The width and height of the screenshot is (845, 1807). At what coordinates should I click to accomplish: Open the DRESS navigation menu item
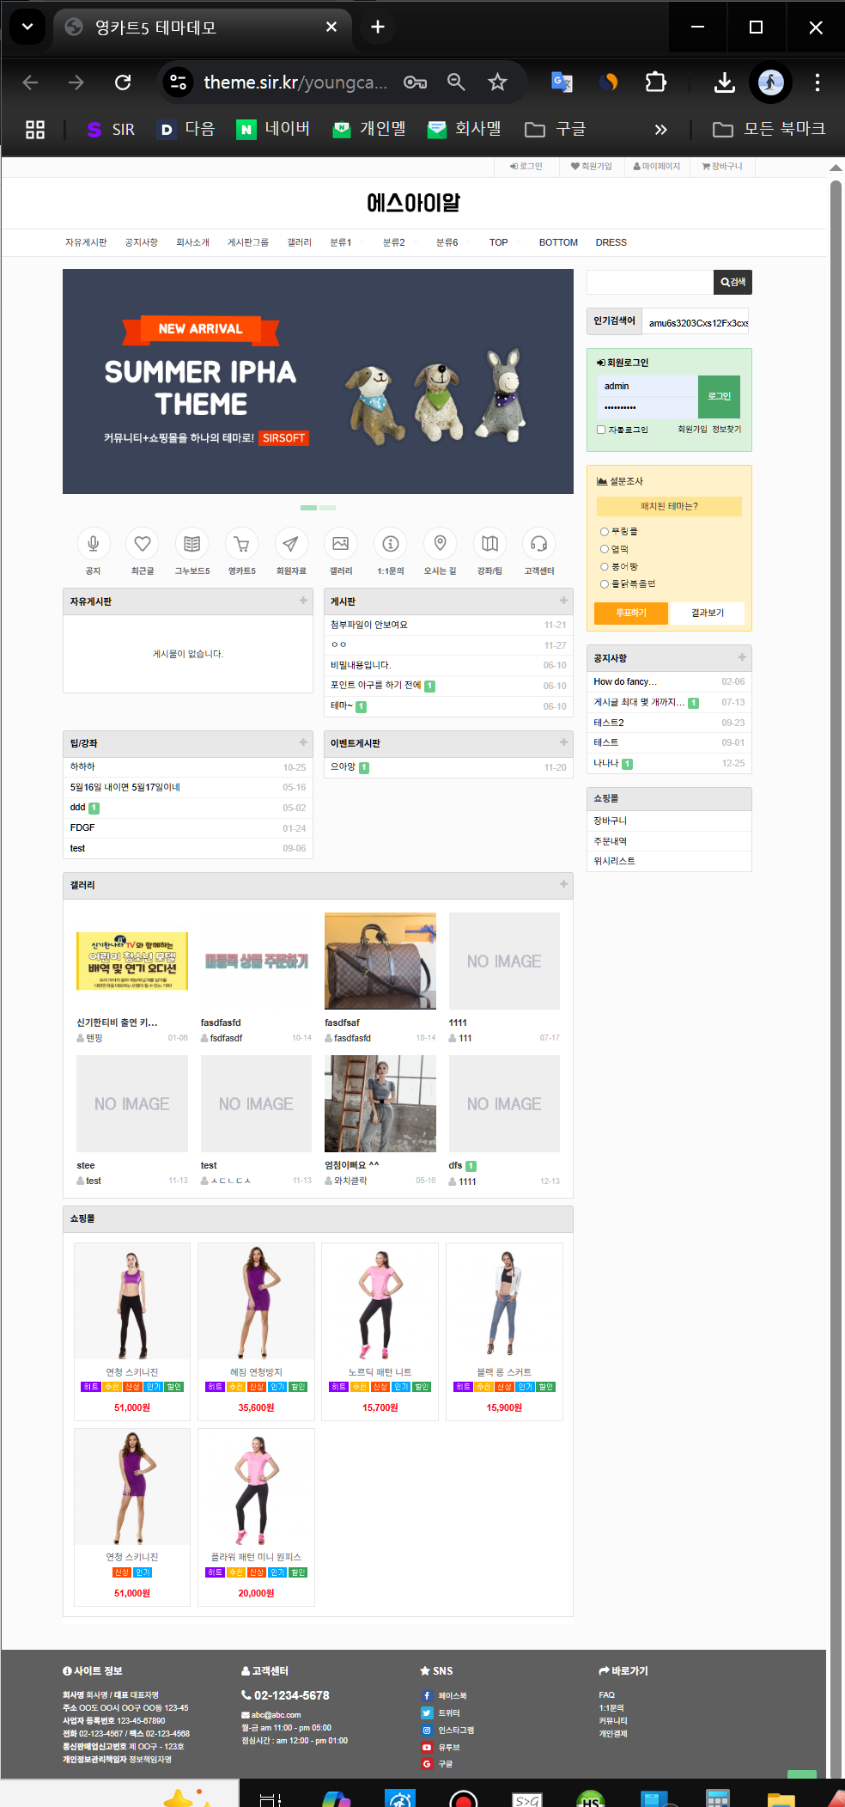pyautogui.click(x=611, y=242)
